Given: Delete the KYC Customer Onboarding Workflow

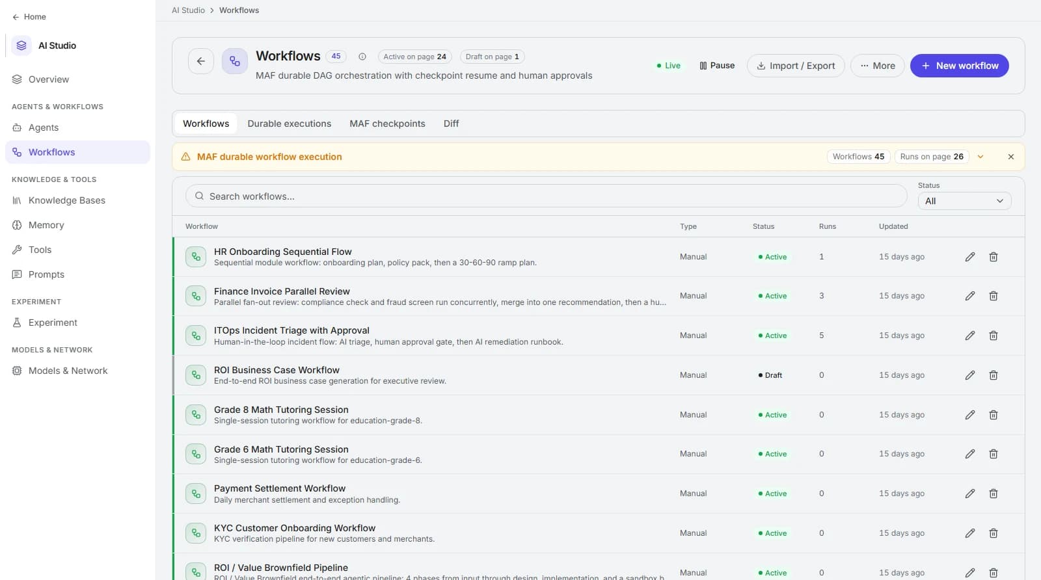Looking at the screenshot, I should [x=994, y=533].
